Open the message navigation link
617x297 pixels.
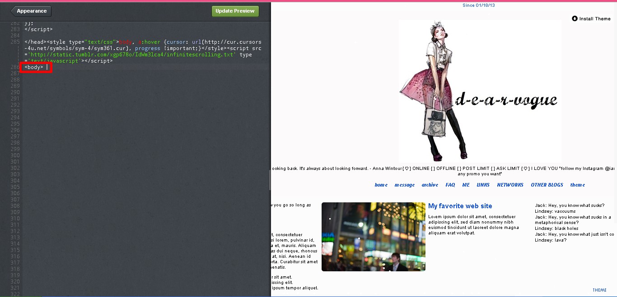point(404,185)
